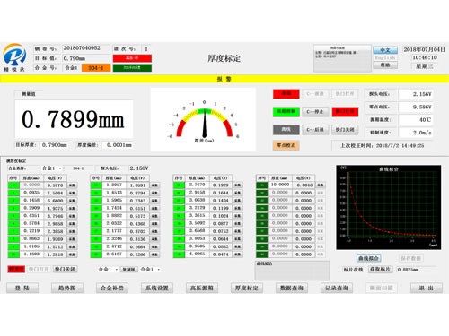Open the 数据查询 data query page
Screen dimensions: 449x336
(292, 288)
